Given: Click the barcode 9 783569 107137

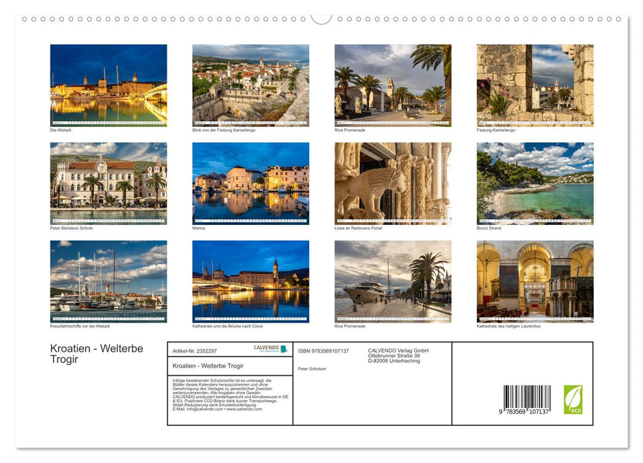Looking at the screenshot, I should coord(526,400).
